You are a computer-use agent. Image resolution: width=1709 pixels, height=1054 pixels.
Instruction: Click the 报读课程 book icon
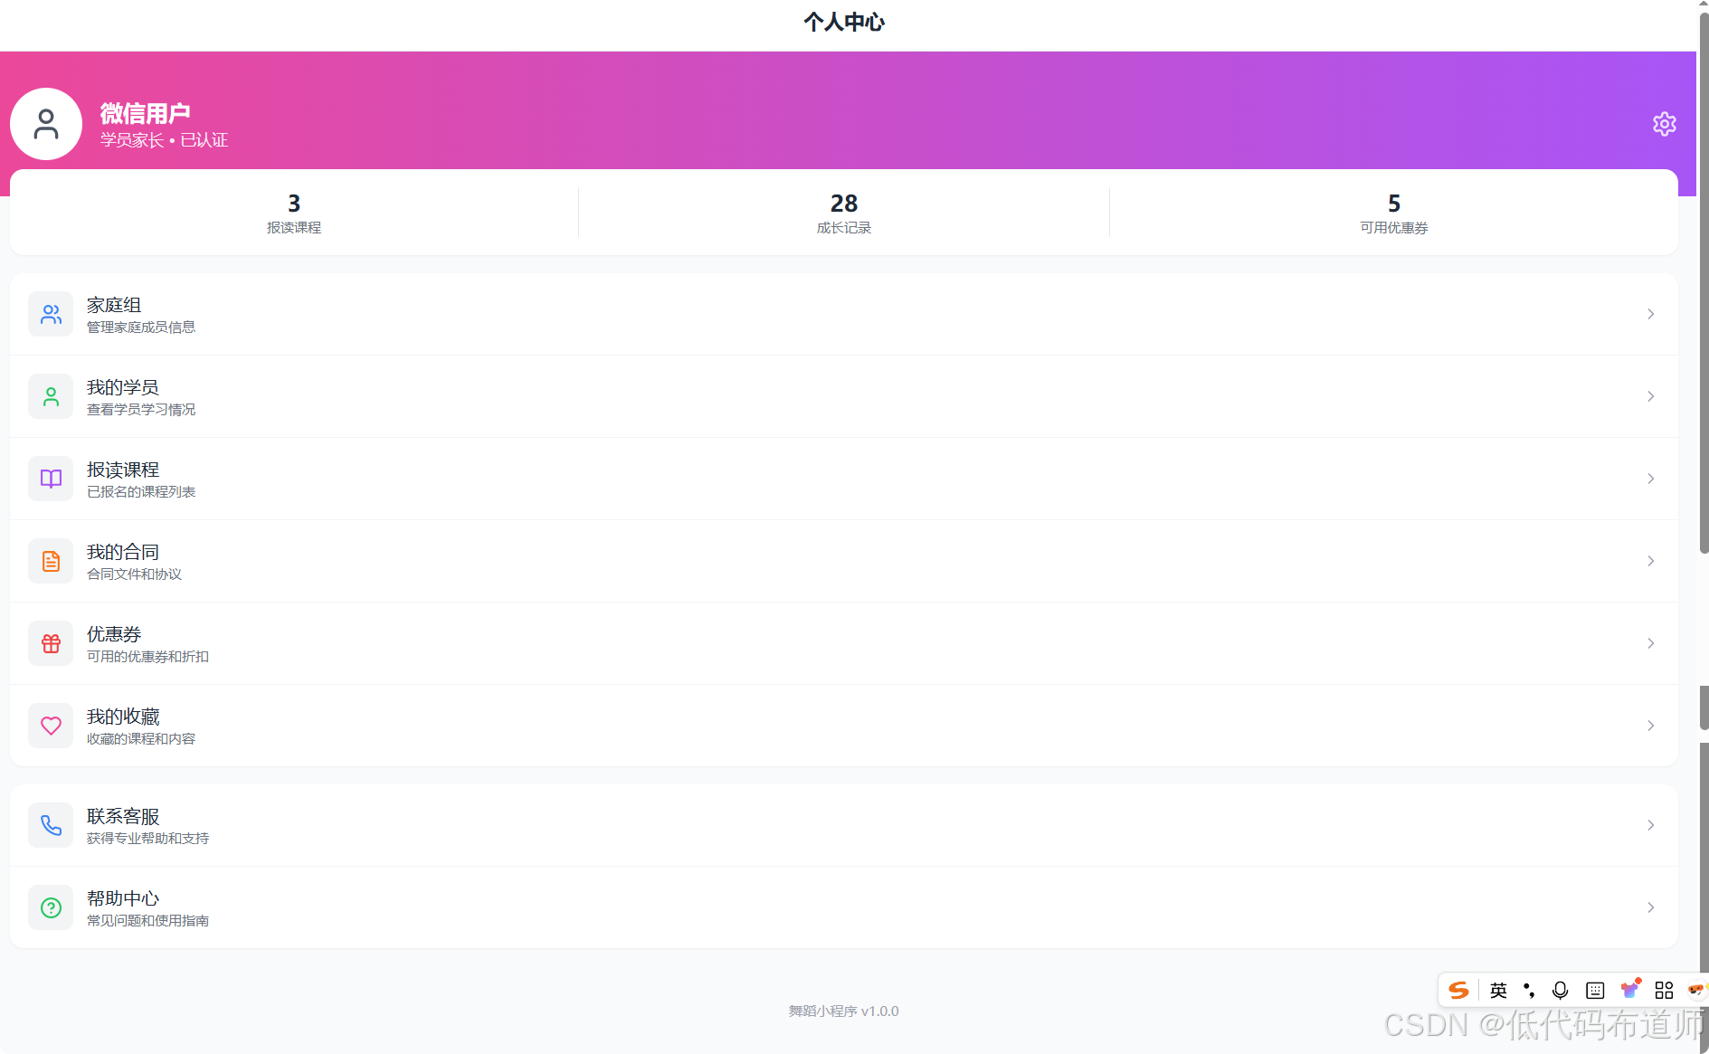point(51,479)
